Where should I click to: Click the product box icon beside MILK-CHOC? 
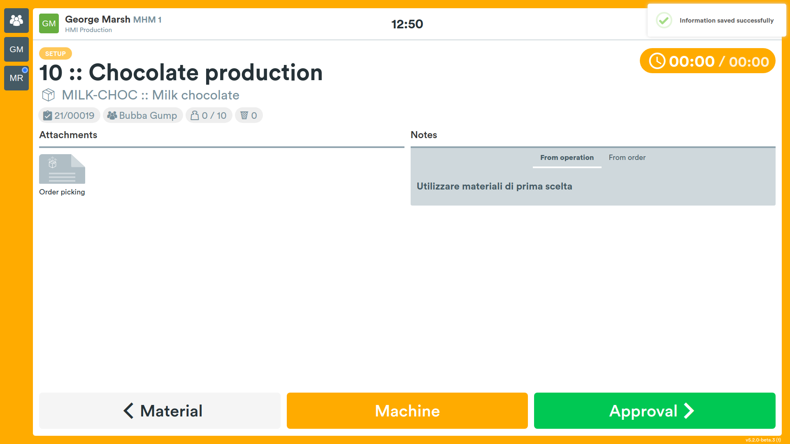tap(48, 95)
